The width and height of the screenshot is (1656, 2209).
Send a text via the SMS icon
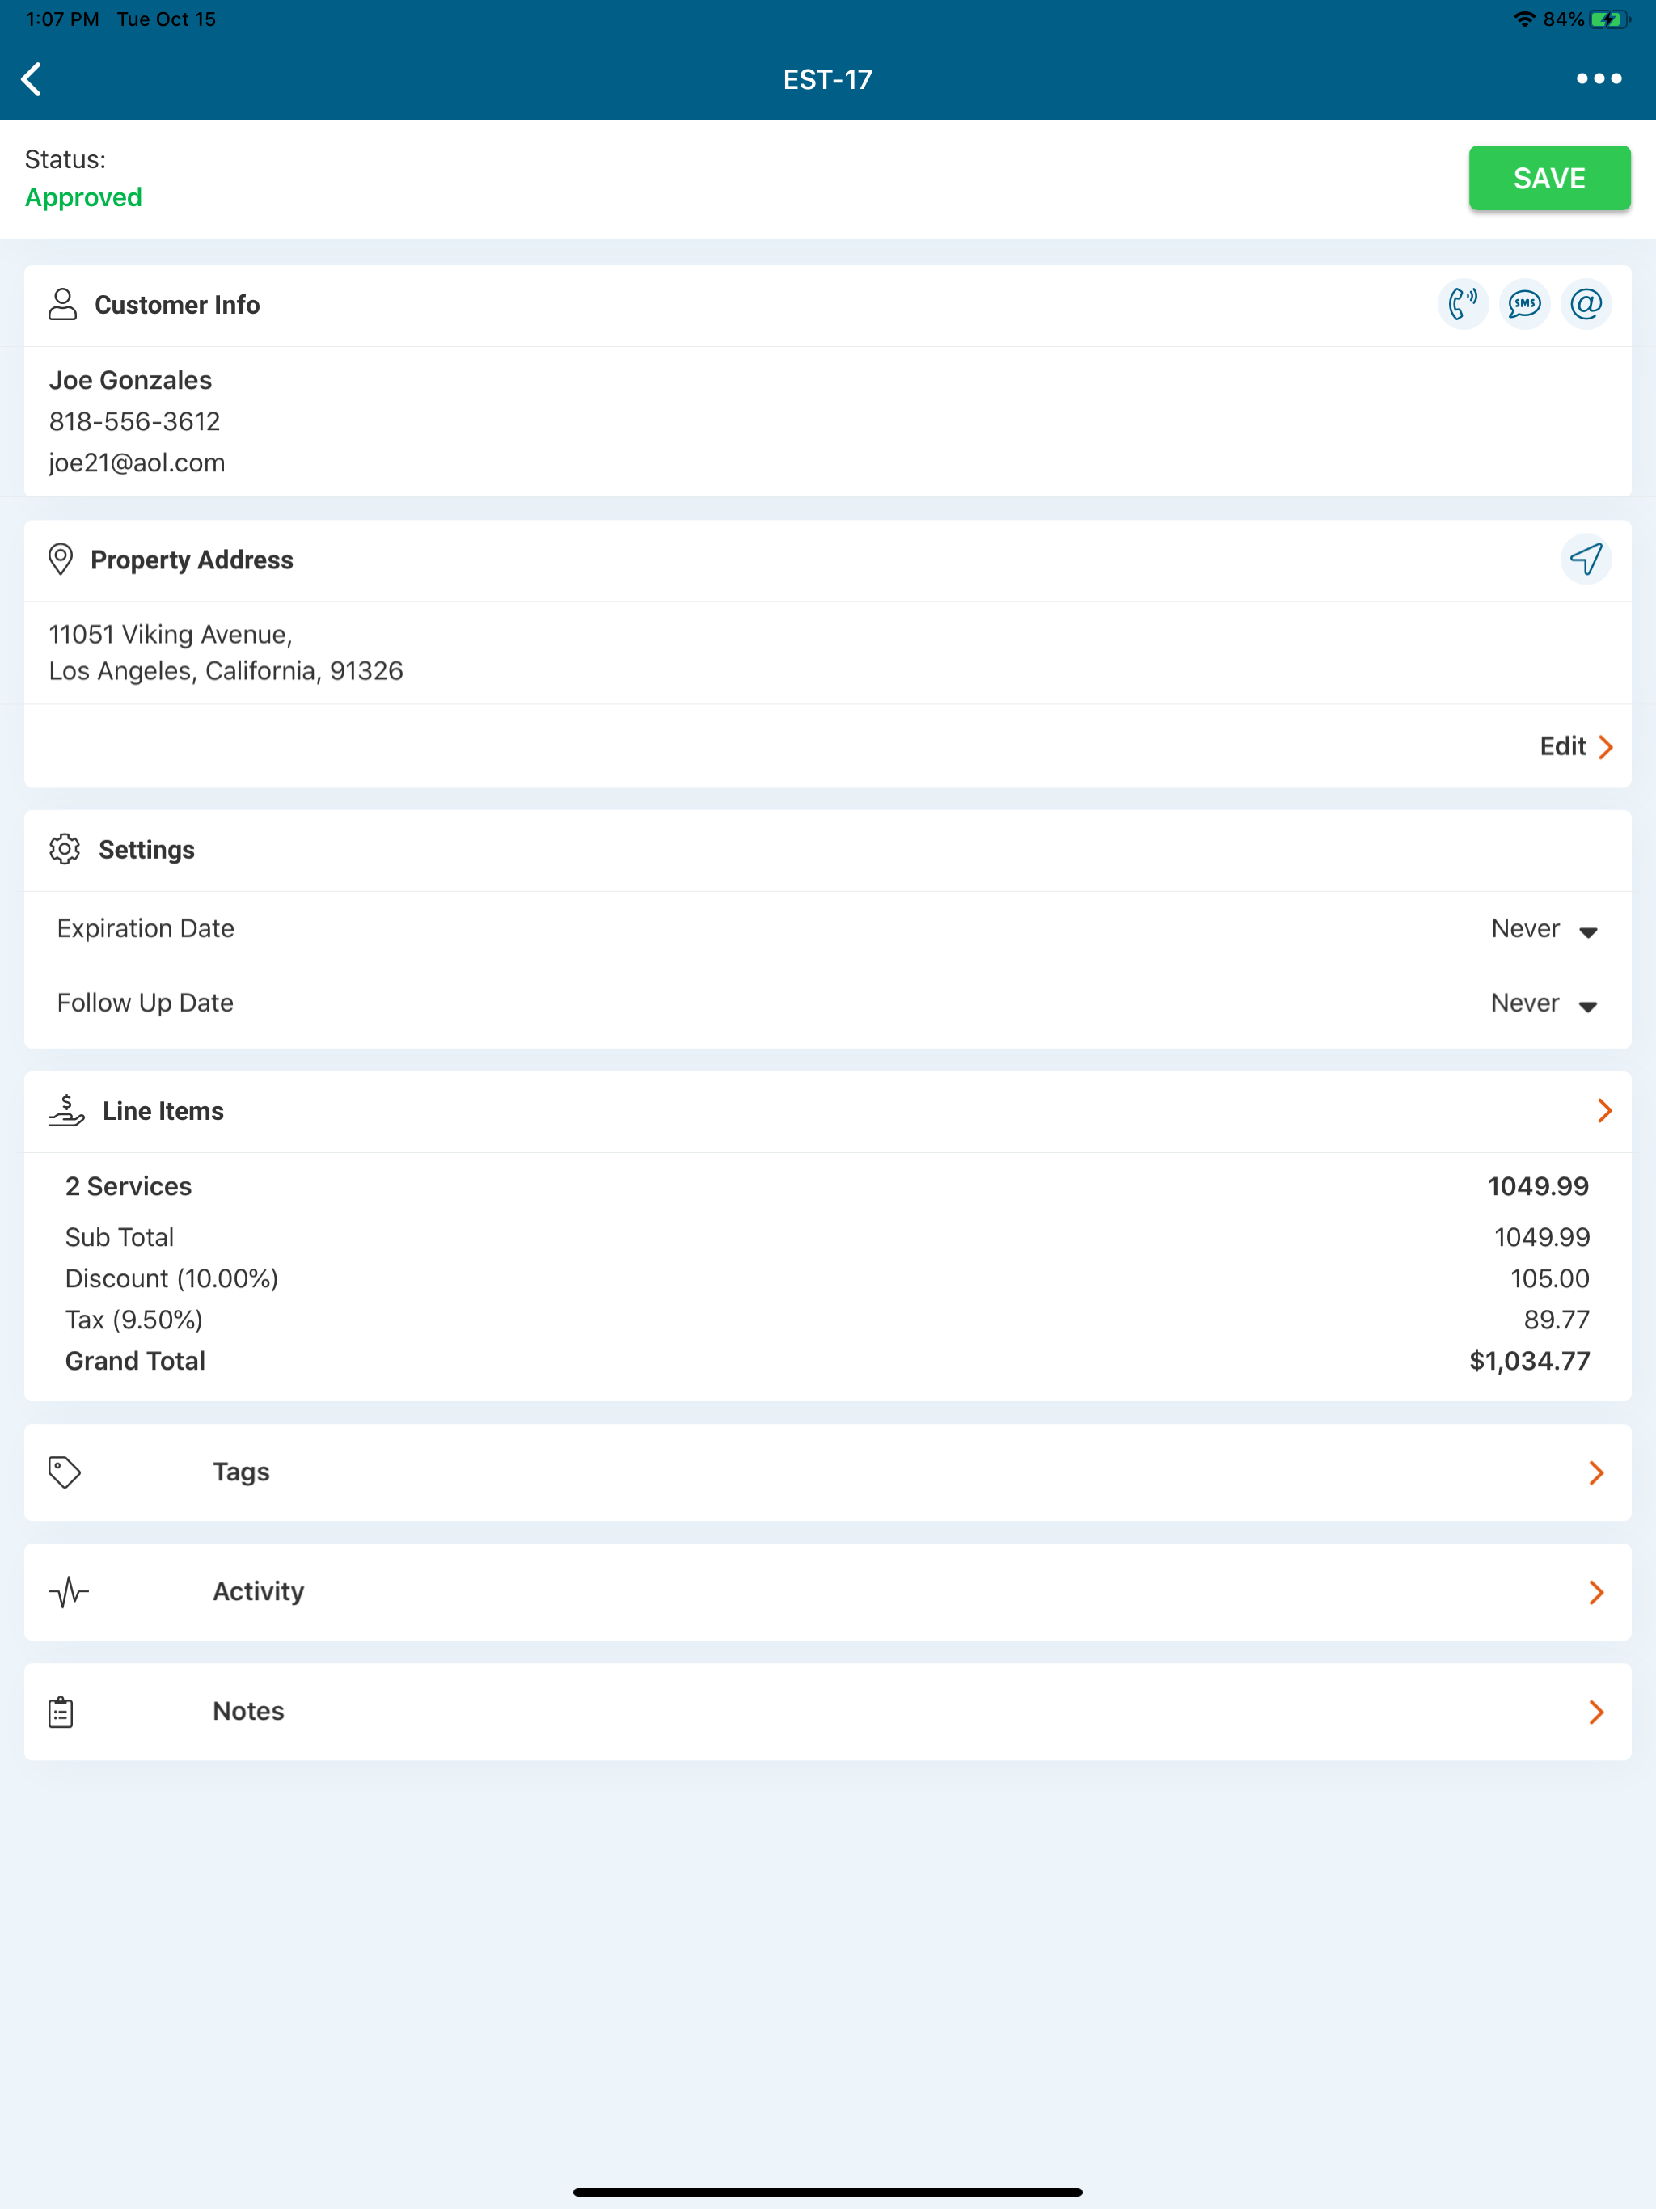click(1524, 303)
